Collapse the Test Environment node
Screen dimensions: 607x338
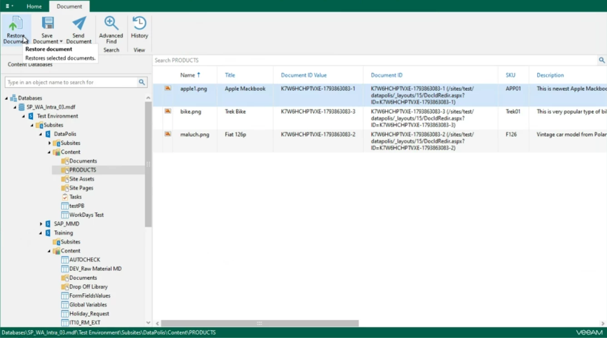pos(24,116)
